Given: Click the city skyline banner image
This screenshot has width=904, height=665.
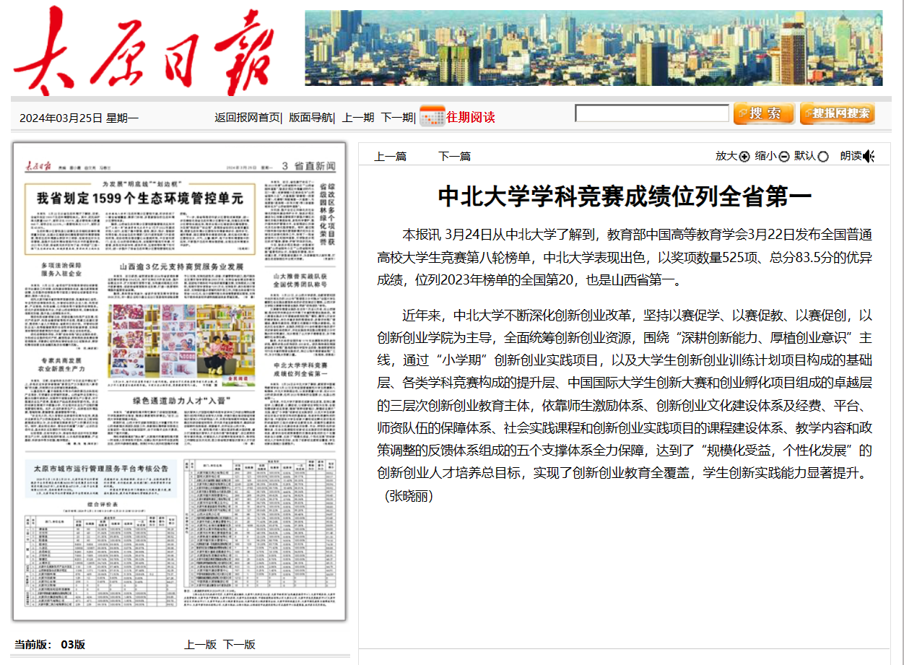Looking at the screenshot, I should (x=593, y=48).
